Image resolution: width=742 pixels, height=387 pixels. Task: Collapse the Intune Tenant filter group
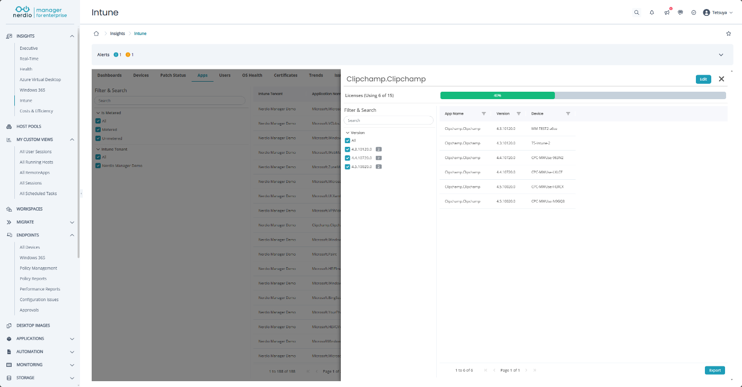[x=98, y=149]
